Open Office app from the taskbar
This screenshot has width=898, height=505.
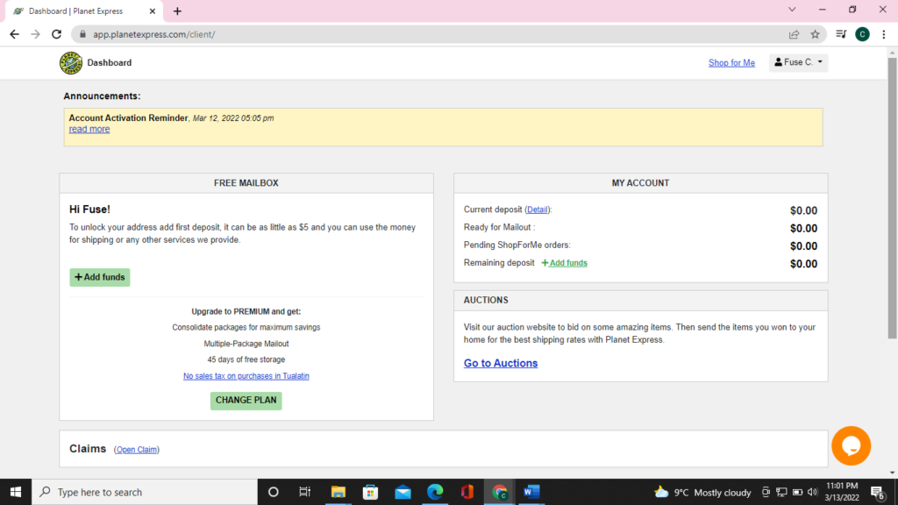(467, 492)
